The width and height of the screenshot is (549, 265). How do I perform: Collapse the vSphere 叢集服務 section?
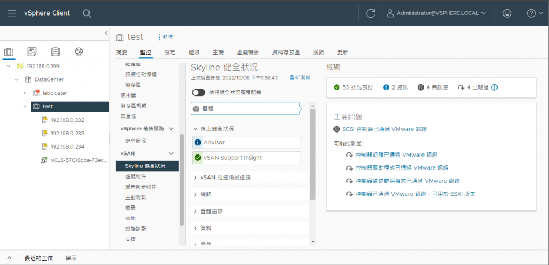coord(171,129)
